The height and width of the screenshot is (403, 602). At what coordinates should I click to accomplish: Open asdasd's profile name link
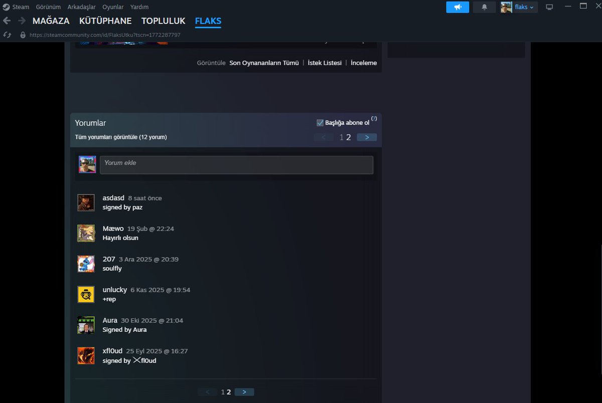pos(113,198)
